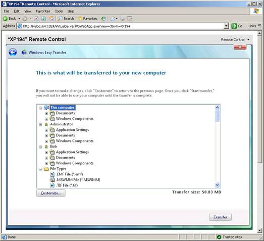Click the Bob user icon
The image size is (264, 241).
(46, 147)
